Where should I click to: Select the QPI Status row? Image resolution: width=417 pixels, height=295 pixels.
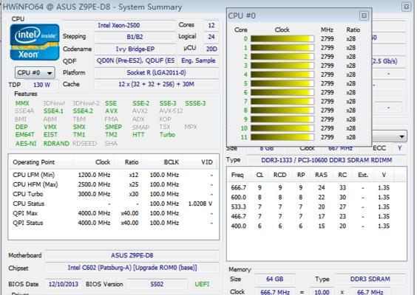pyautogui.click(x=113, y=223)
